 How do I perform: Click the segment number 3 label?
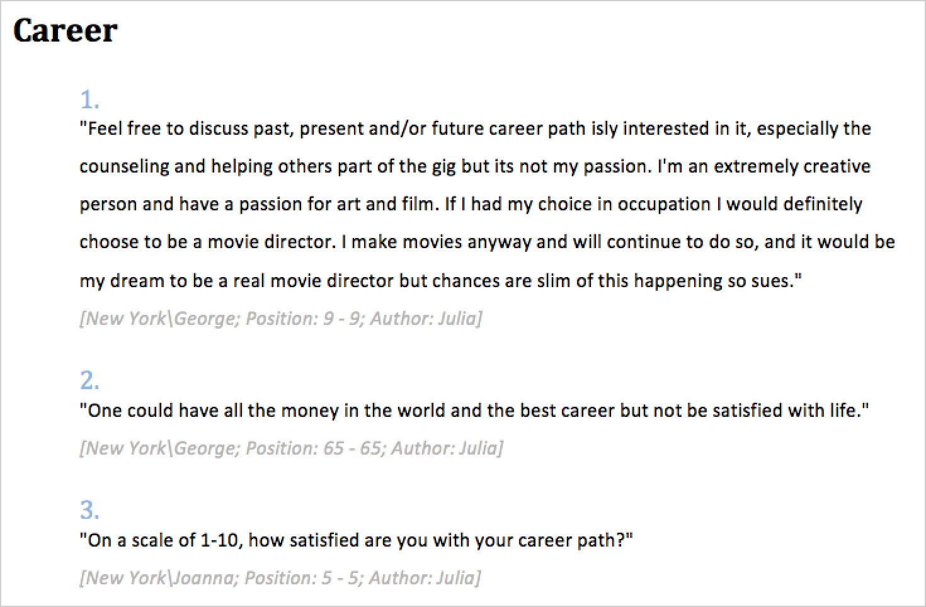pyautogui.click(x=89, y=509)
